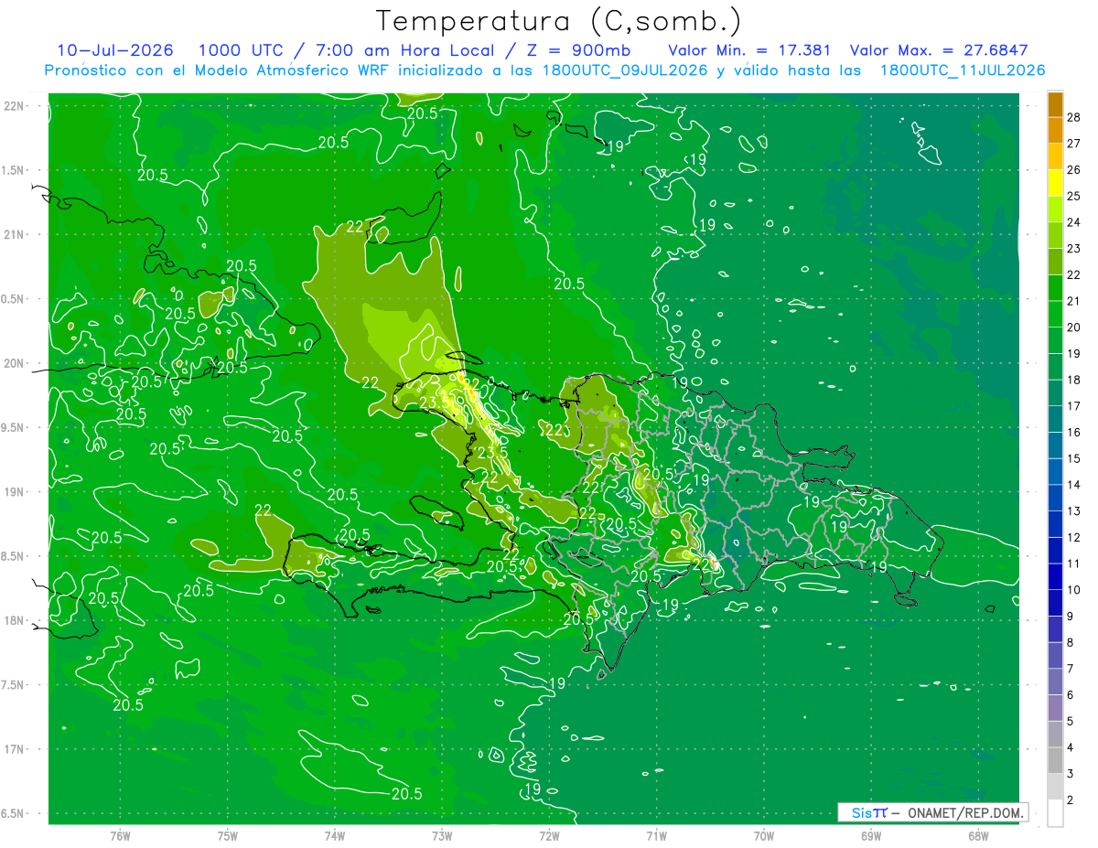Click the 74W longitude axis label

[x=335, y=836]
